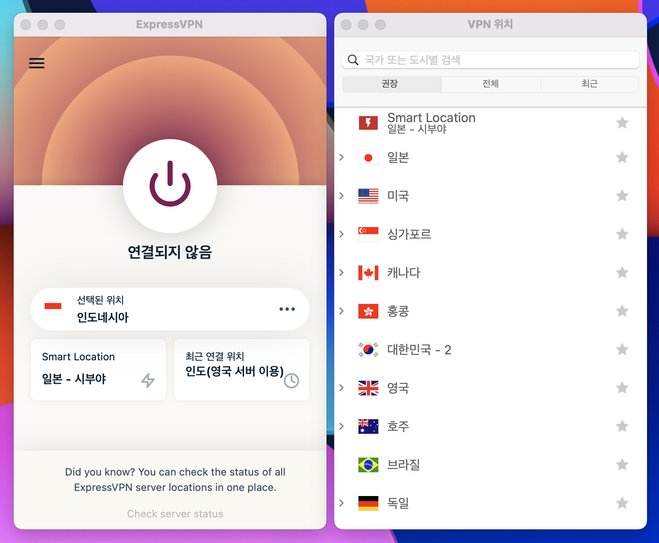The height and width of the screenshot is (543, 659).
Task: Toggle favorite star for 브라질
Action: (622, 464)
